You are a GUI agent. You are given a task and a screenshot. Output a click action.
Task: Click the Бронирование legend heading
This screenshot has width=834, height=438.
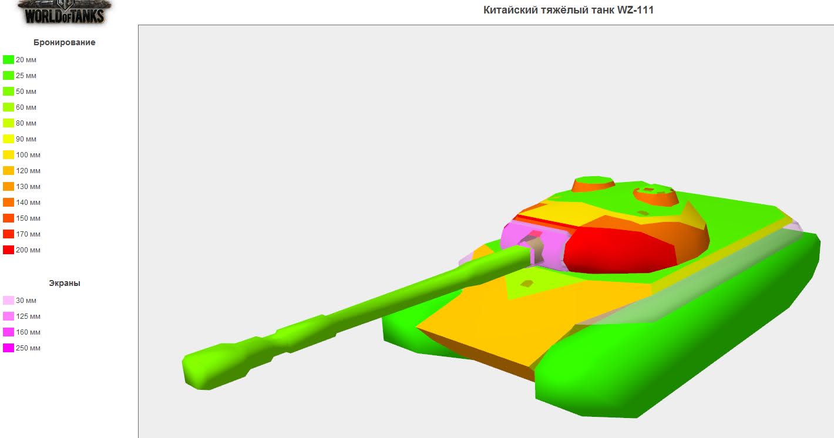[65, 42]
